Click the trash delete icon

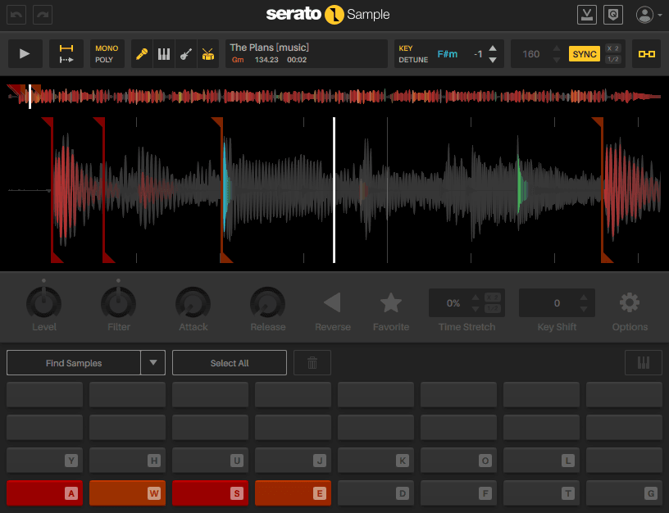coord(312,363)
